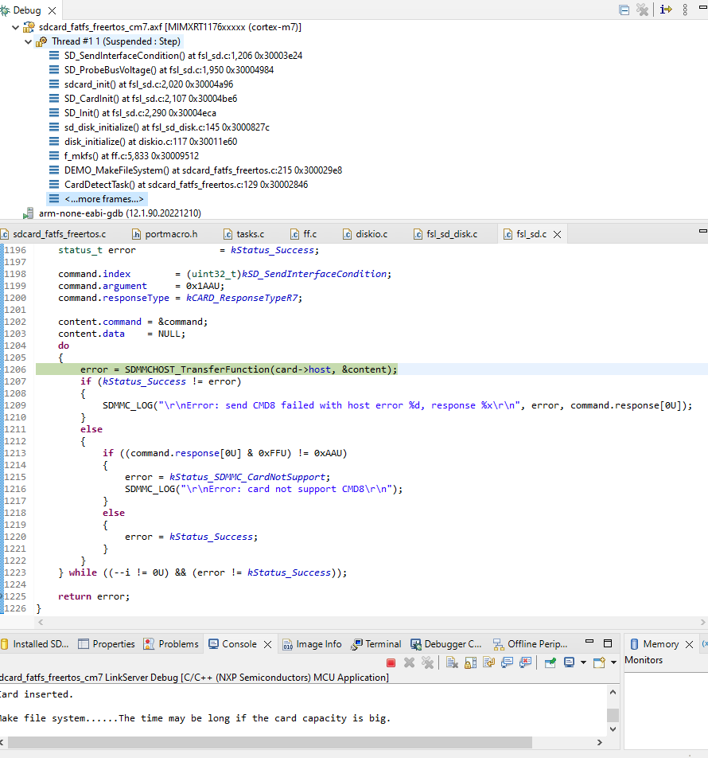
Task: Open the Open Console dropdown arrow
Action: [614, 662]
